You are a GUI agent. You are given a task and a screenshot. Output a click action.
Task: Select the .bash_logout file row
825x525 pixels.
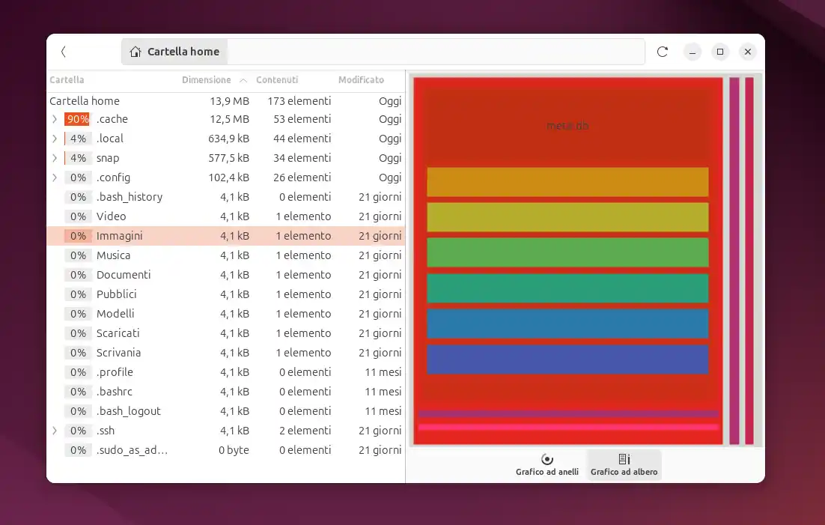tap(226, 411)
